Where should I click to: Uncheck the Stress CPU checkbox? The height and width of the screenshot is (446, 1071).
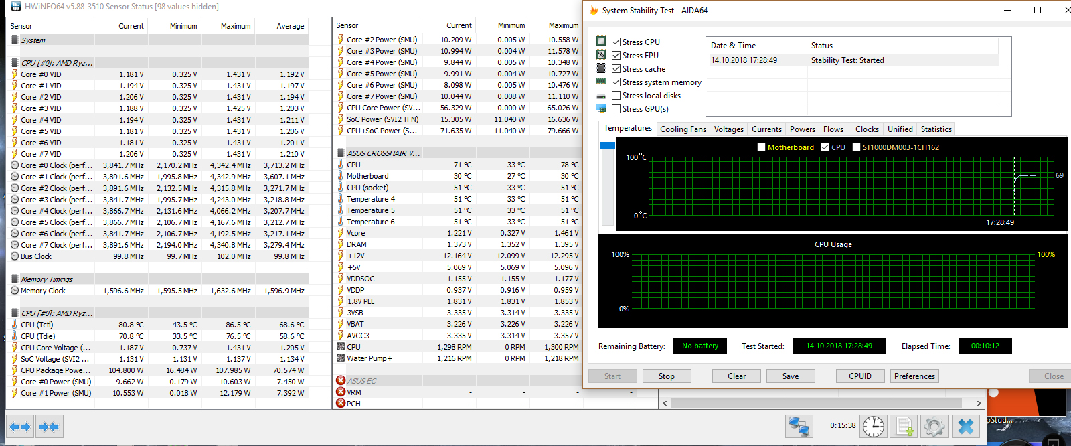point(616,42)
